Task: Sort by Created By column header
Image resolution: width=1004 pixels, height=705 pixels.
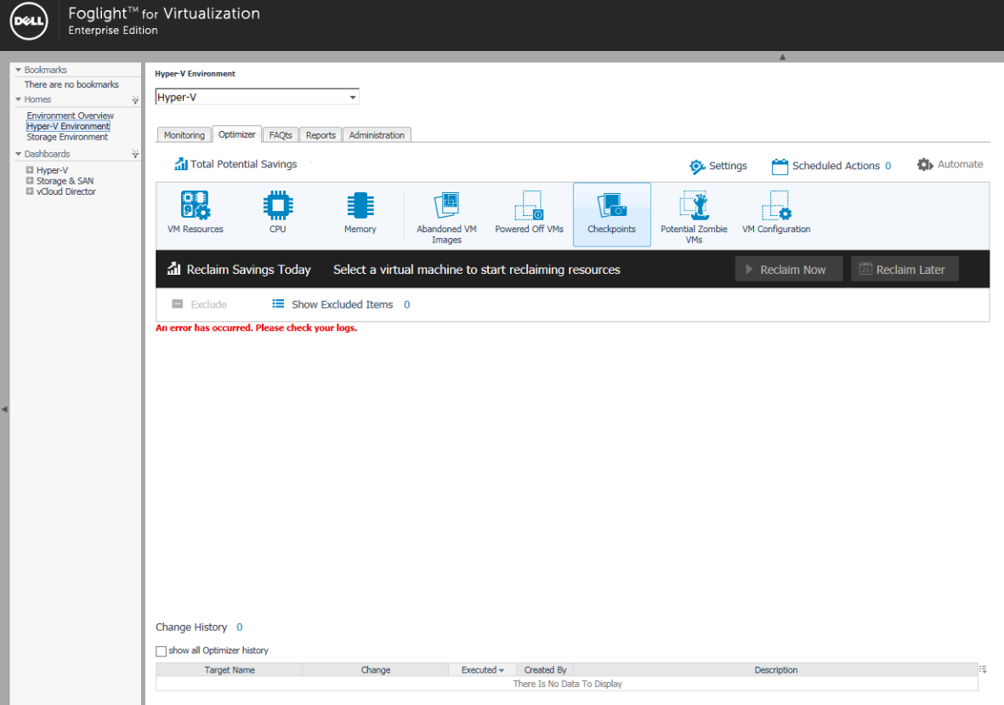Action: 546,670
